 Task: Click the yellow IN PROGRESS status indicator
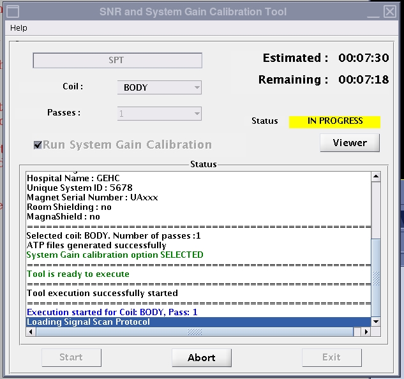point(334,121)
